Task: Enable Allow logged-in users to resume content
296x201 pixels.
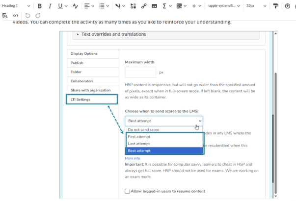Action: click(127, 191)
